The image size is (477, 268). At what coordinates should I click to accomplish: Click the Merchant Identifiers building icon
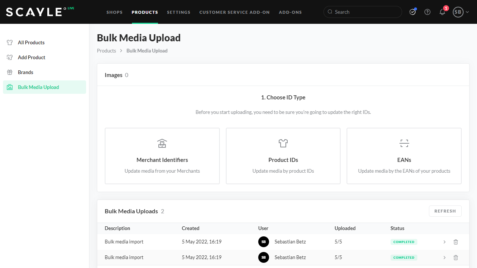[x=162, y=143]
